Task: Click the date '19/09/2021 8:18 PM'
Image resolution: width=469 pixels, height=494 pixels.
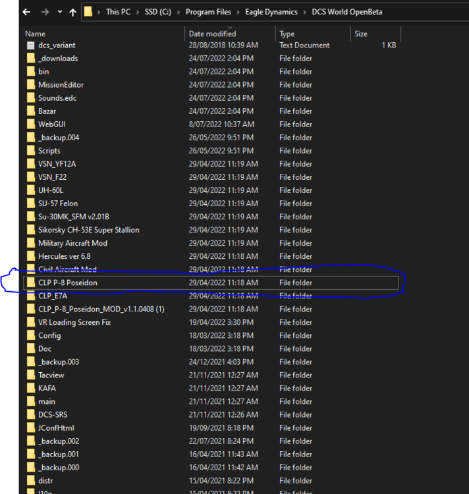Action: (221, 428)
